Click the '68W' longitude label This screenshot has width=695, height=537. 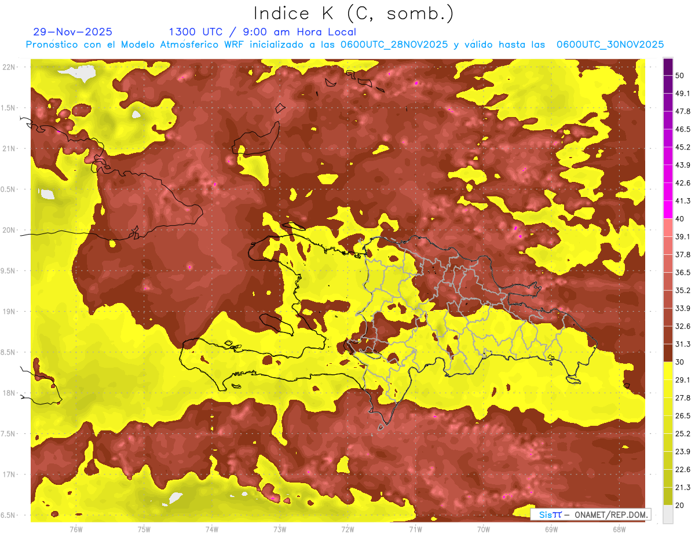[x=619, y=529]
